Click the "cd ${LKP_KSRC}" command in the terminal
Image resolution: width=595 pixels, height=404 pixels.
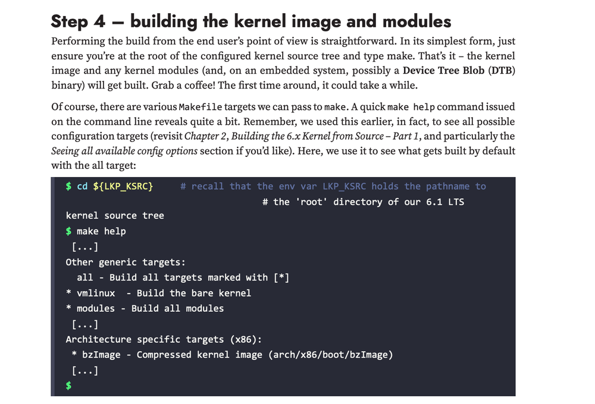click(115, 187)
